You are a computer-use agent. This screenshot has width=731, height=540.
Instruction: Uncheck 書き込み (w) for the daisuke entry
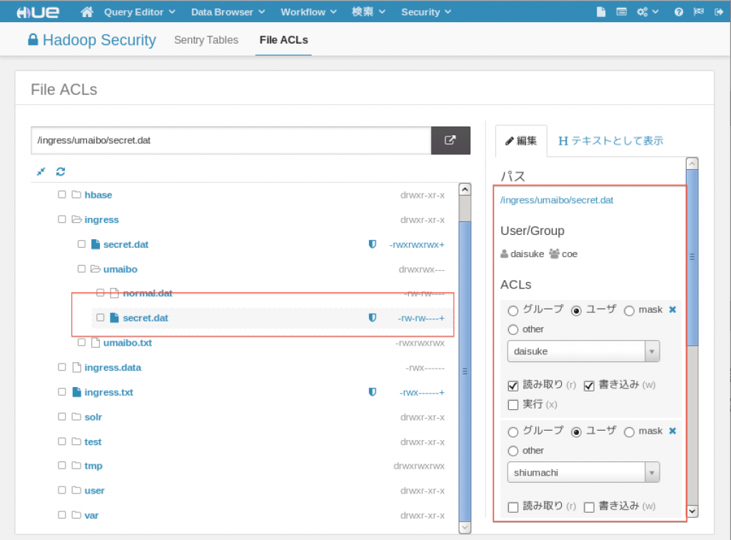(589, 386)
